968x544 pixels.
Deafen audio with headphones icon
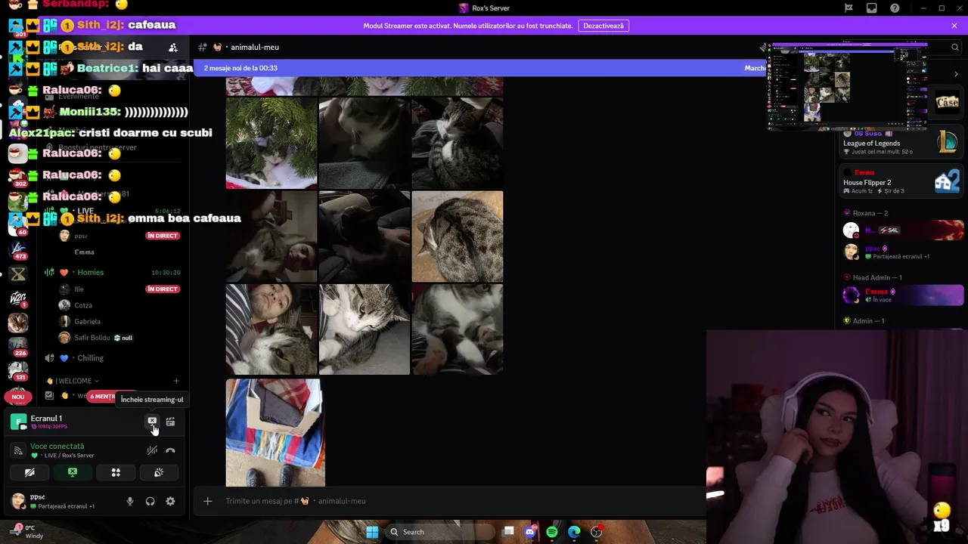tap(150, 501)
